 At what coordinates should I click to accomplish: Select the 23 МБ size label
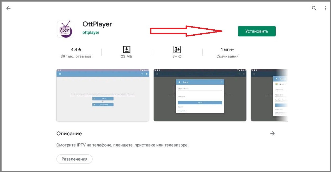[x=127, y=56]
